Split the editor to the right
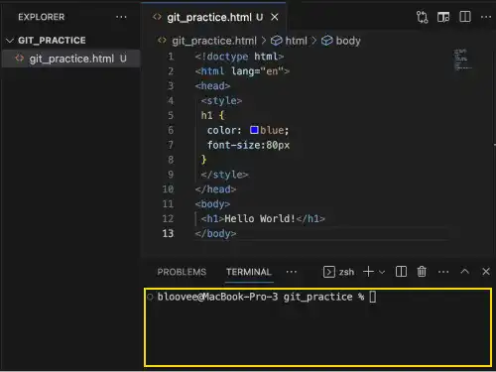This screenshot has width=496, height=372. click(465, 17)
